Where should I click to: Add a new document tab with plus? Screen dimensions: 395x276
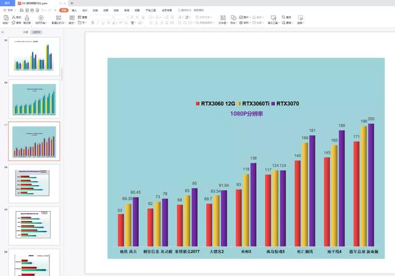tap(72, 3)
